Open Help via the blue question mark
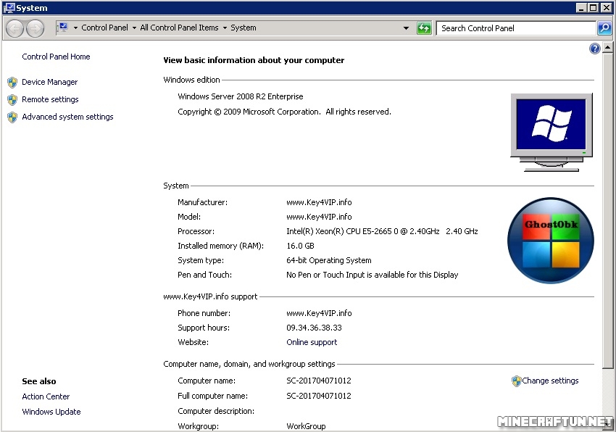 [x=595, y=49]
